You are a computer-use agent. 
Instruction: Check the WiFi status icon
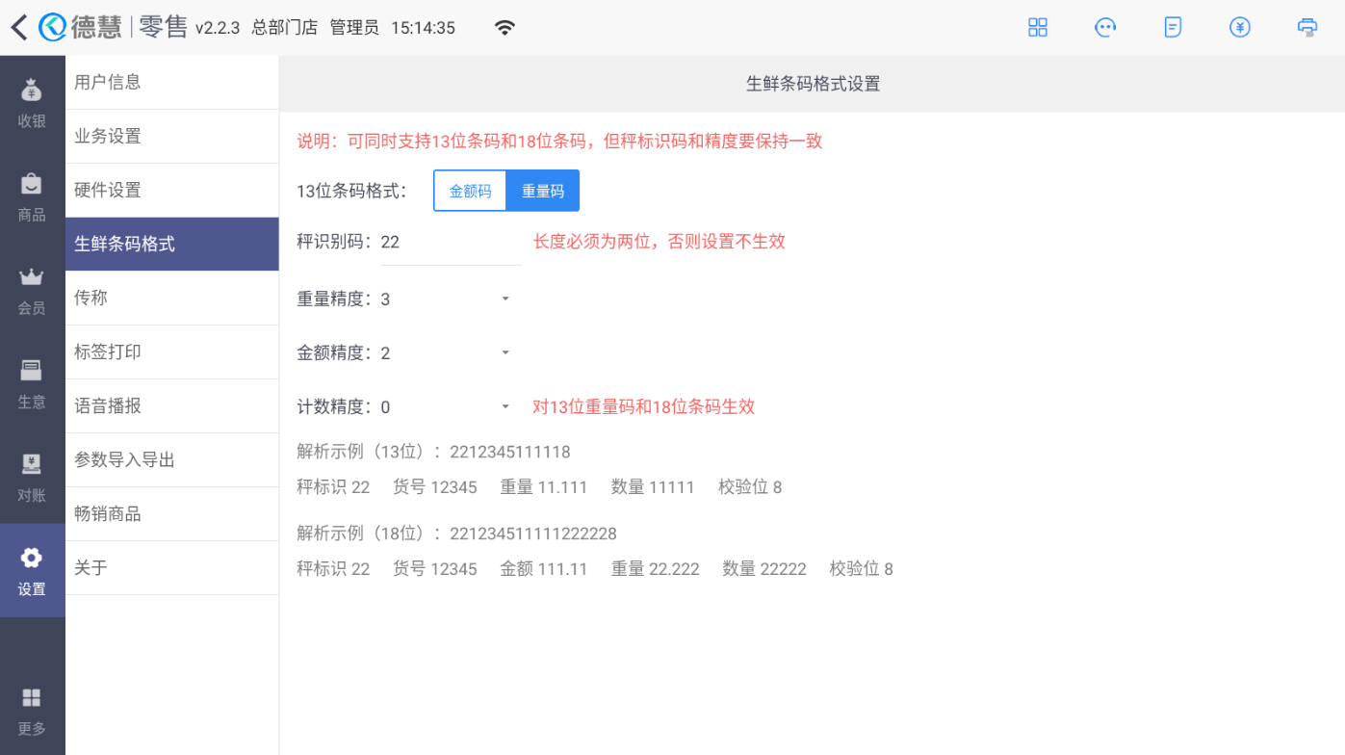[504, 28]
